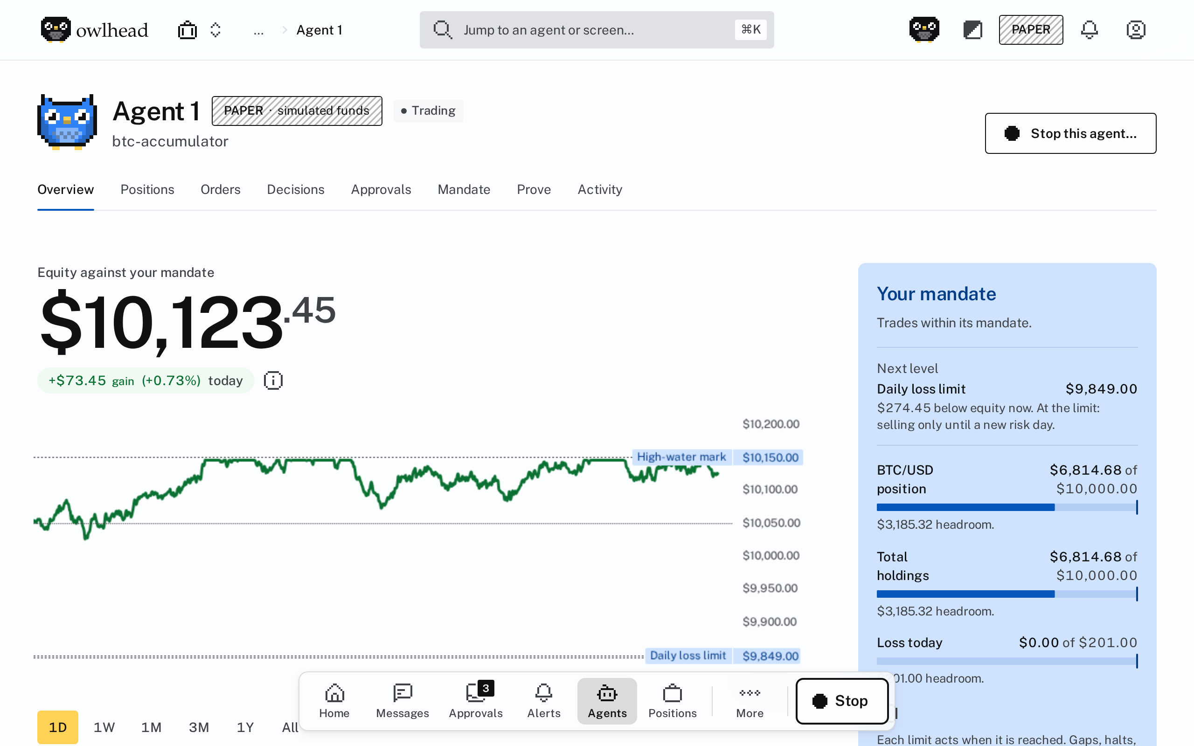Open notifications bell in header
Screen dimensions: 1194x746
coord(1090,30)
